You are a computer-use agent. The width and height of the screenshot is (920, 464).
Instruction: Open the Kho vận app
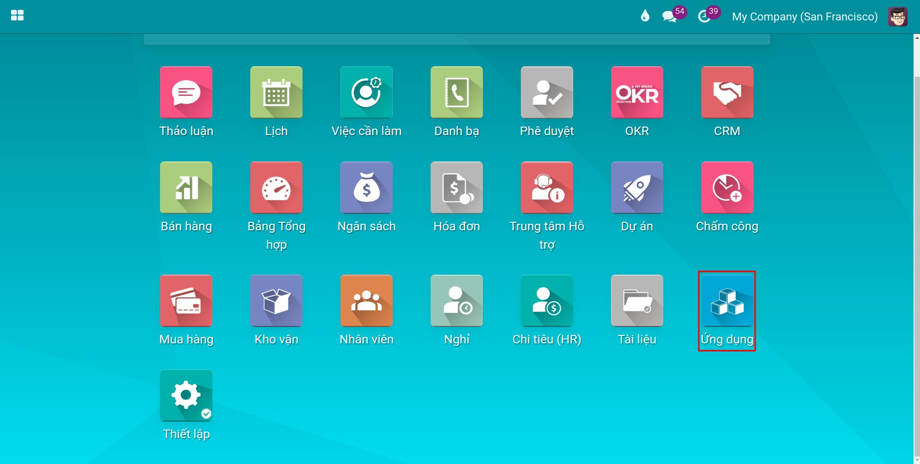276,301
